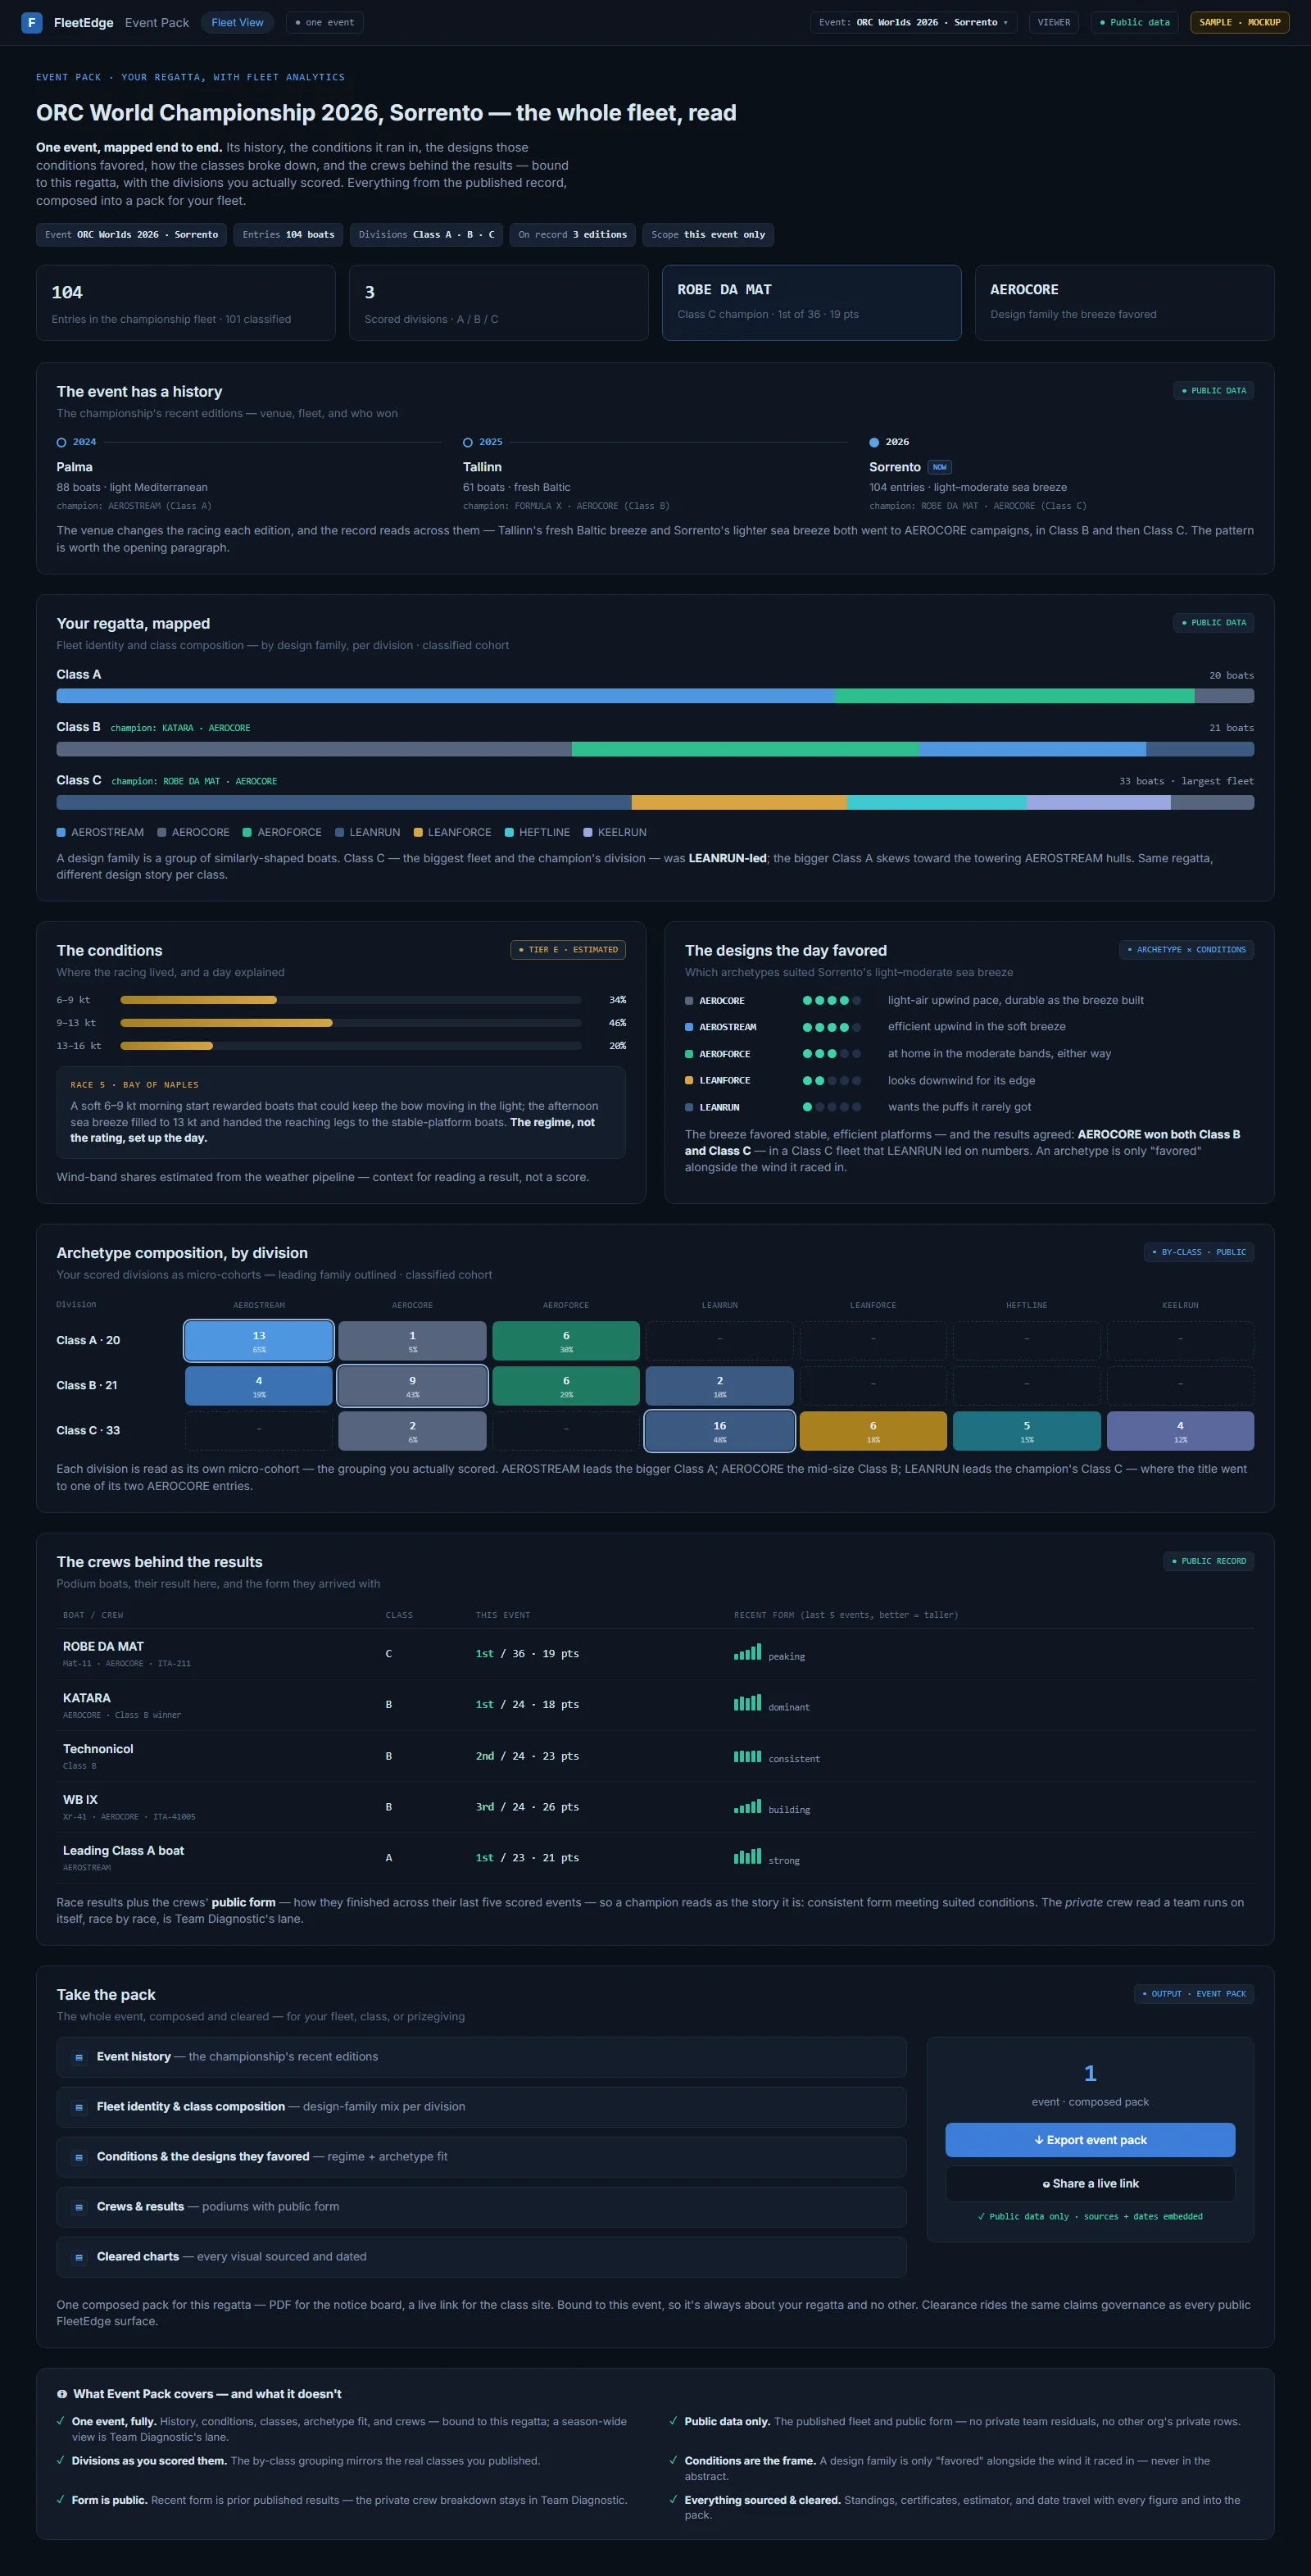This screenshot has width=1311, height=2576.
Task: Click the Class B AEROCORE cell showing 9
Action: coord(412,1386)
